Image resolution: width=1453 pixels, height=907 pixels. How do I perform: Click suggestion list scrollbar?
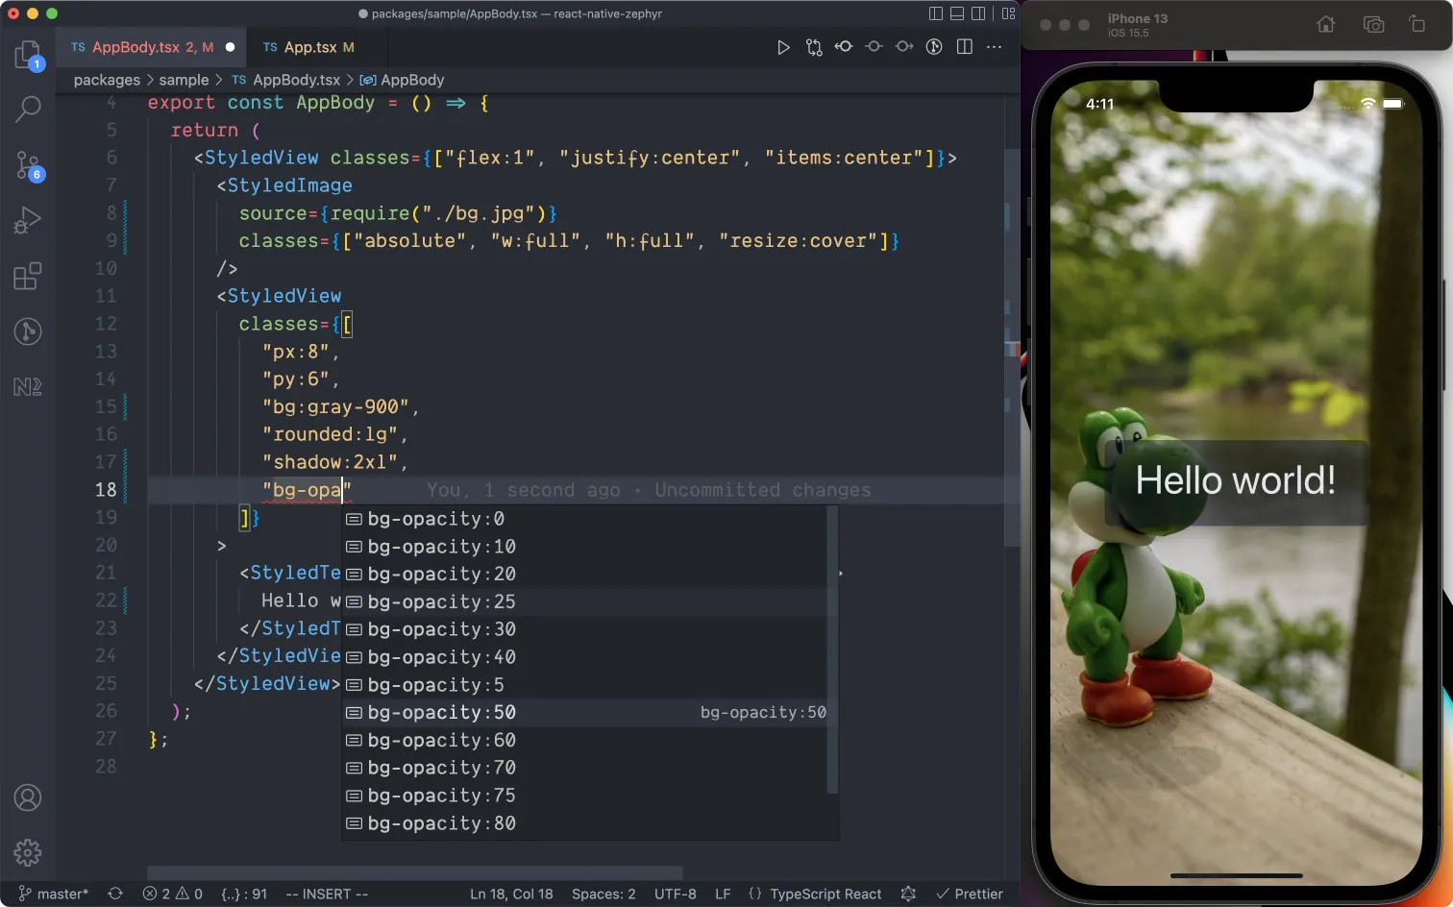click(x=832, y=650)
